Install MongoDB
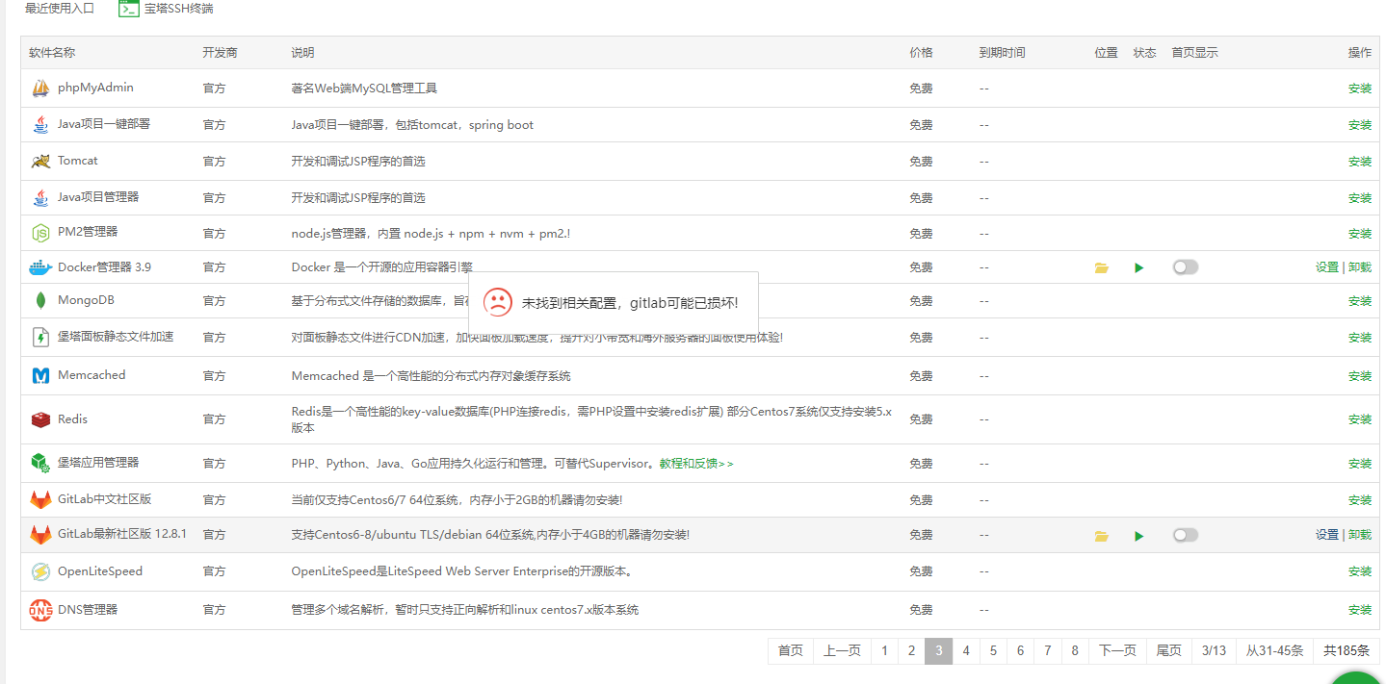Image resolution: width=1386 pixels, height=684 pixels. (x=1360, y=301)
